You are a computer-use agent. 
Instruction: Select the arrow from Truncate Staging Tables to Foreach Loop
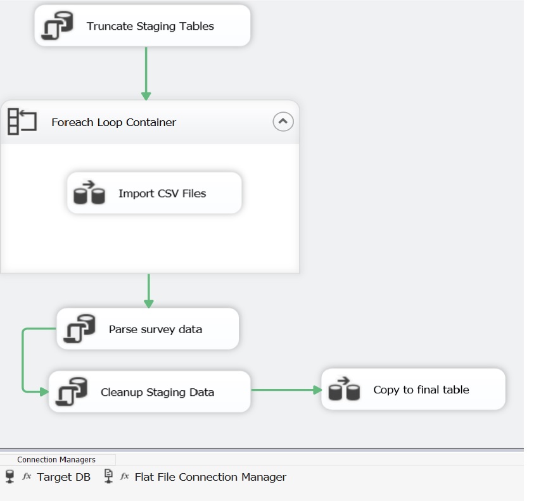[x=146, y=73]
